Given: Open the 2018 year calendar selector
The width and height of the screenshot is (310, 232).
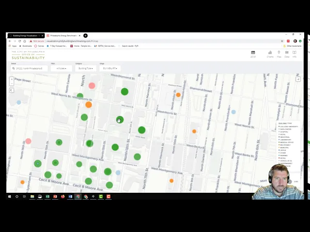Looking at the screenshot, I should (253, 54).
